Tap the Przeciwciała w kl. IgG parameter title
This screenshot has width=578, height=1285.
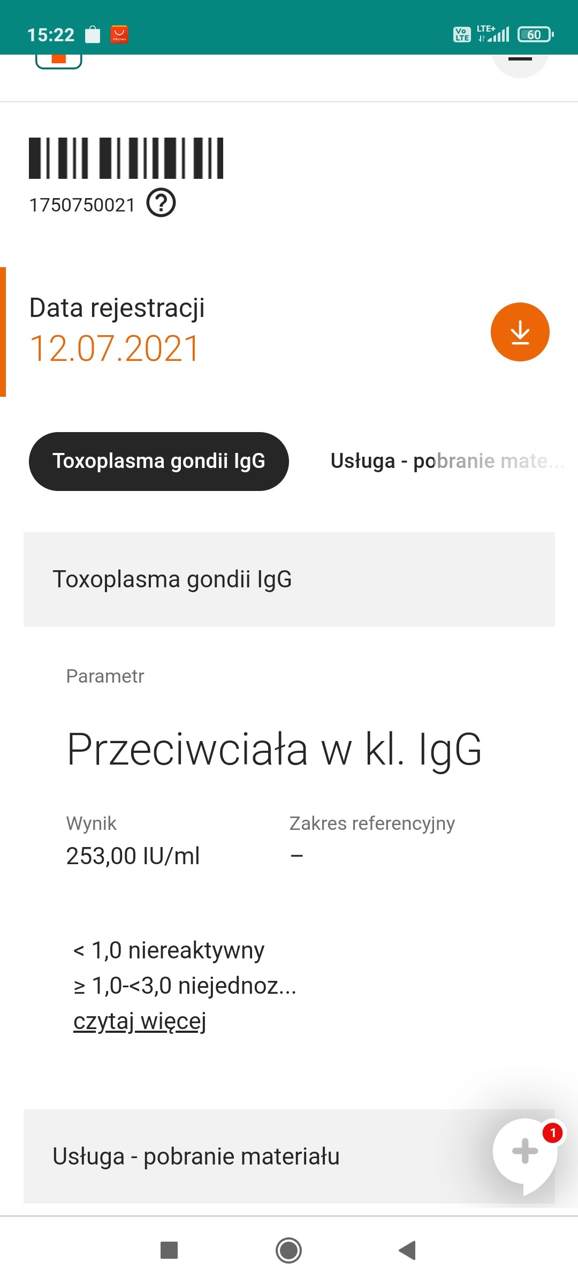pos(274,749)
